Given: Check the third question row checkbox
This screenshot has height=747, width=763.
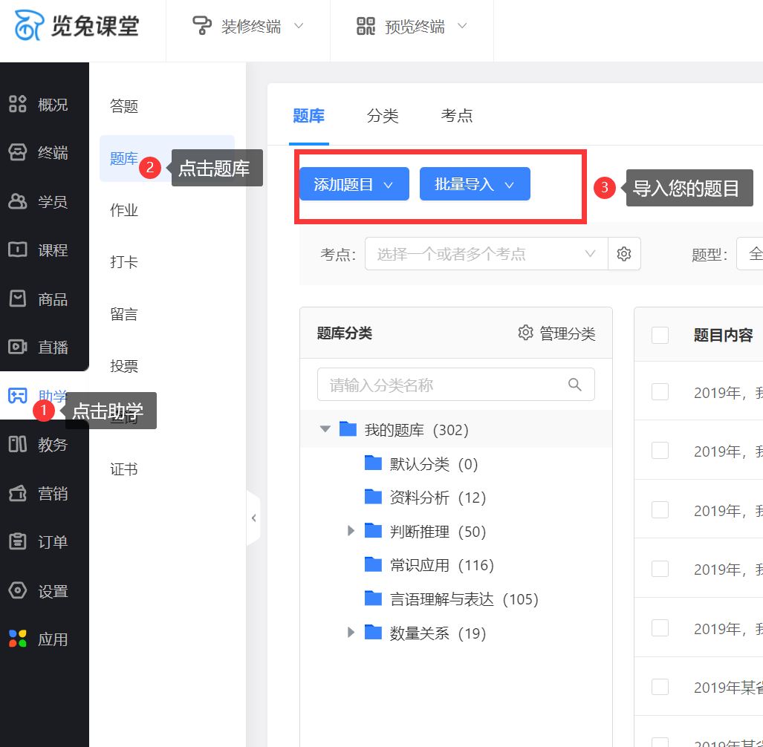Looking at the screenshot, I should (660, 509).
